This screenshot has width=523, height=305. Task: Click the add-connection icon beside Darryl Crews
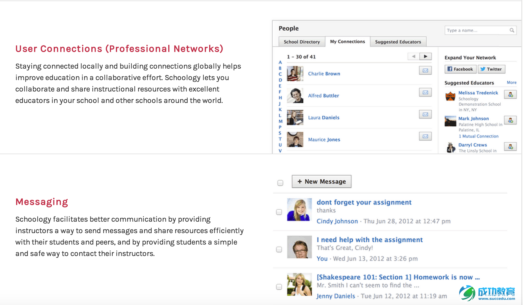pos(510,146)
